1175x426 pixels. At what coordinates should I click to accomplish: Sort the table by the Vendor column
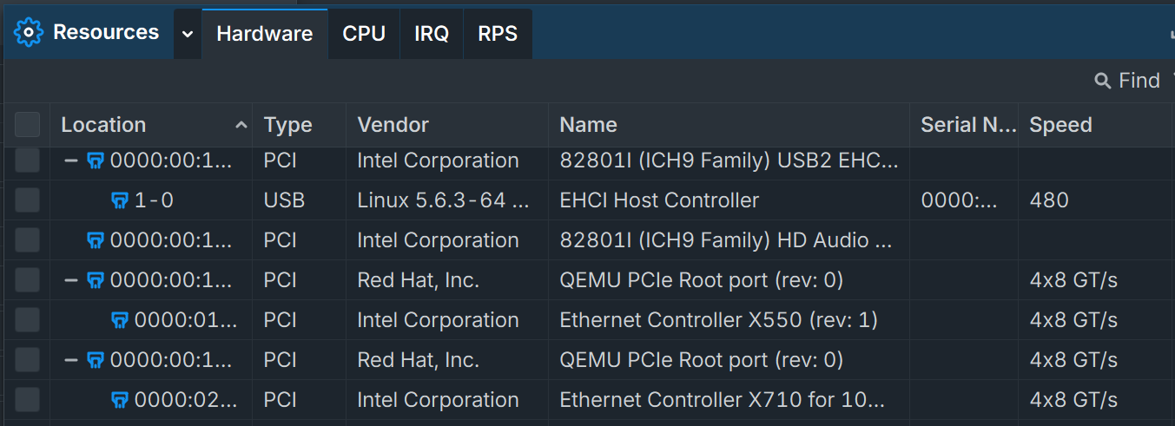click(x=393, y=125)
